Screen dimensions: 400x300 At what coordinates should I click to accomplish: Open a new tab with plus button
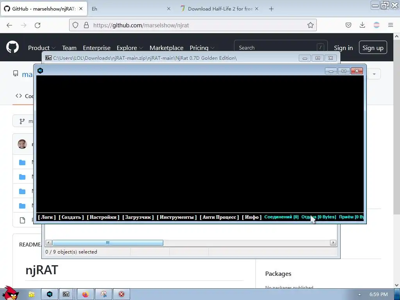(271, 9)
